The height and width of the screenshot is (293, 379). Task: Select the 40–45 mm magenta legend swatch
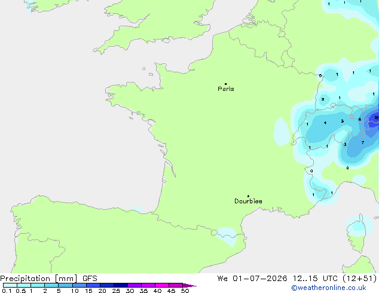162,285
